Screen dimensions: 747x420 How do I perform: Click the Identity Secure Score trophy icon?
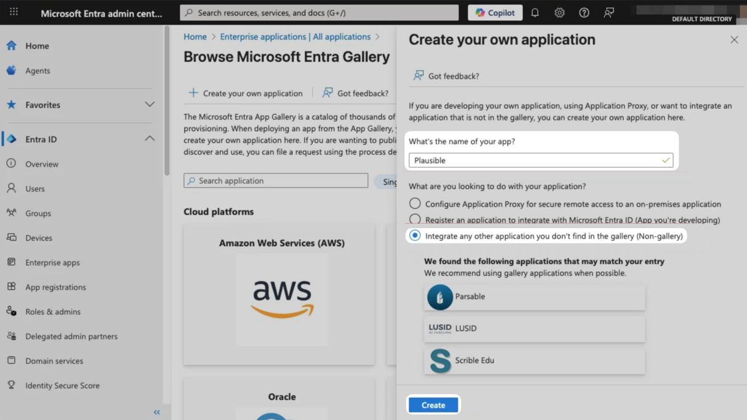(x=11, y=385)
